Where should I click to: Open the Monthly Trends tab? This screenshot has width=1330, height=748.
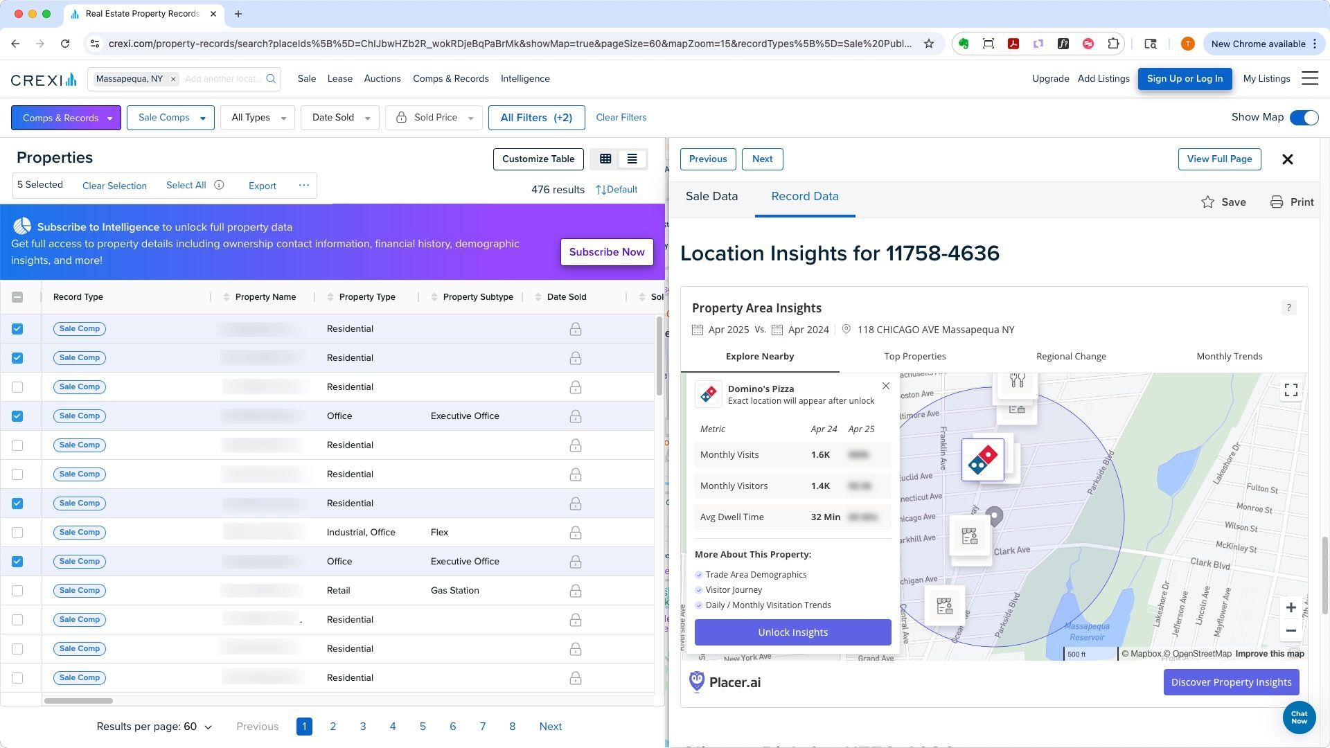click(1229, 357)
